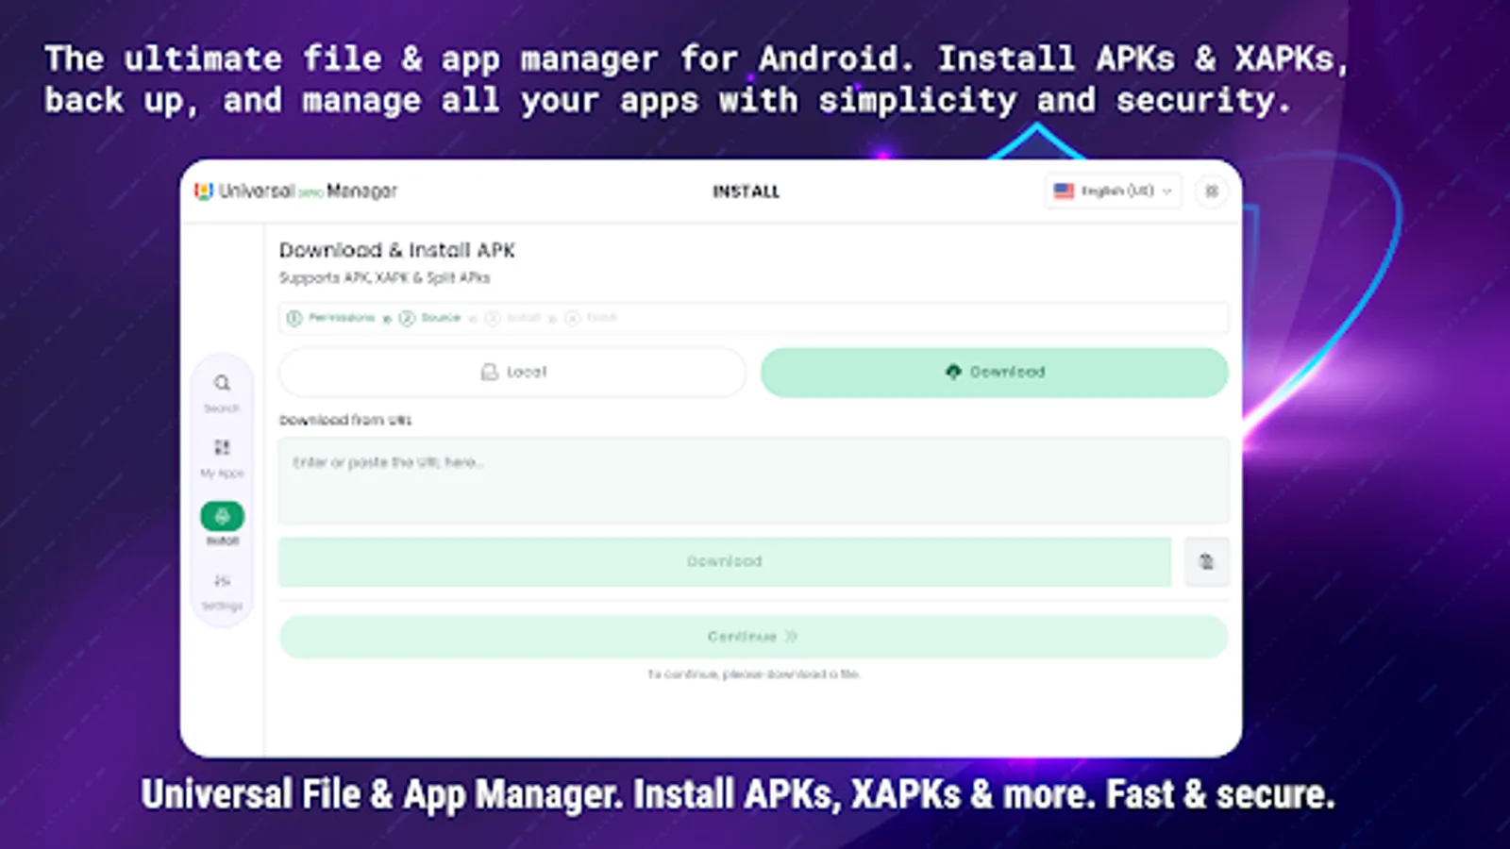The height and width of the screenshot is (849, 1510).
Task: Activate the green Install navigation toggle
Action: 223,516
